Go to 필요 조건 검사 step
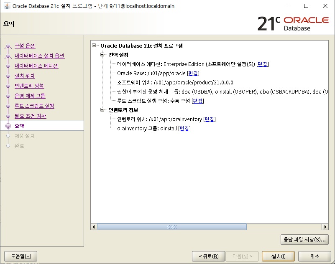This screenshot has height=264, width=335. tap(31, 116)
